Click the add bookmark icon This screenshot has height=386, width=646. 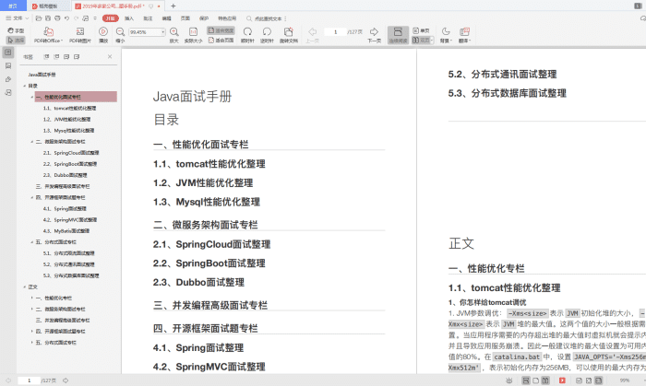pyautogui.click(x=66, y=57)
